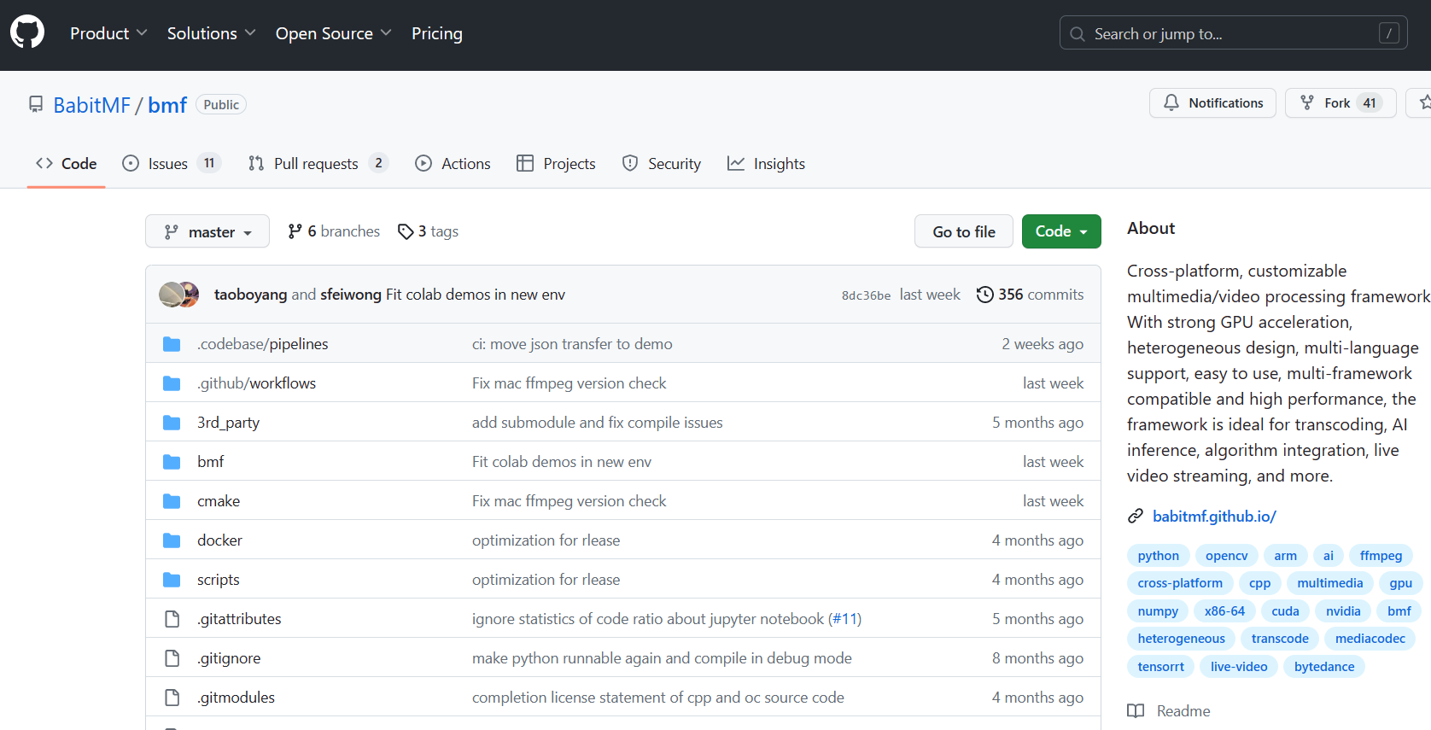Click the GitHub Octocat logo
Image resolution: width=1431 pixels, height=730 pixels.
tap(27, 32)
